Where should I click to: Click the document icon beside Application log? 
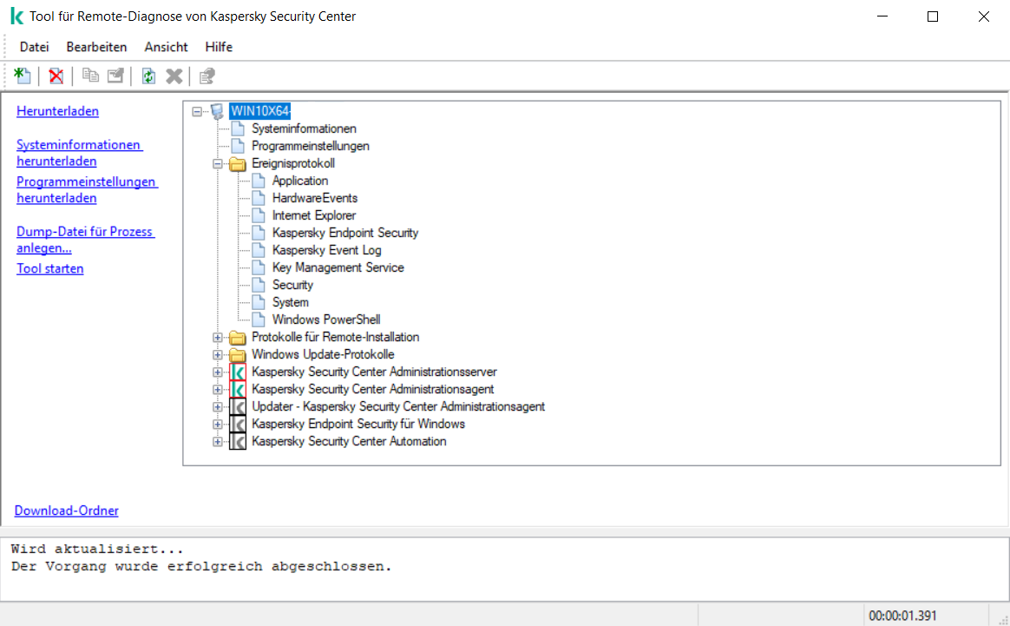259,181
